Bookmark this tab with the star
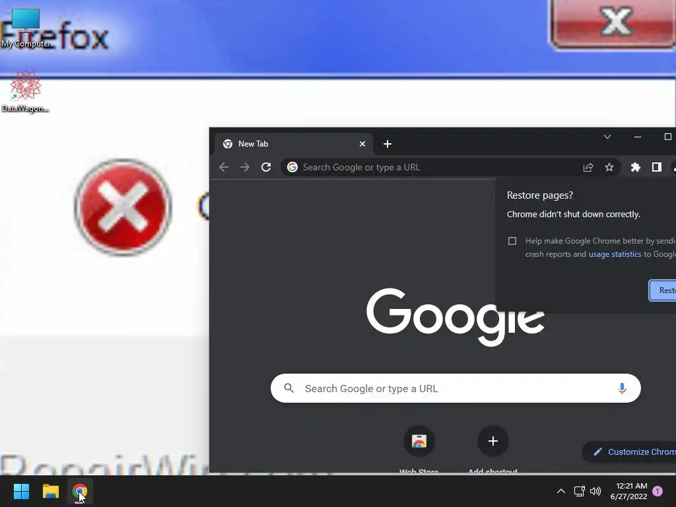The height and width of the screenshot is (507, 676). (609, 167)
